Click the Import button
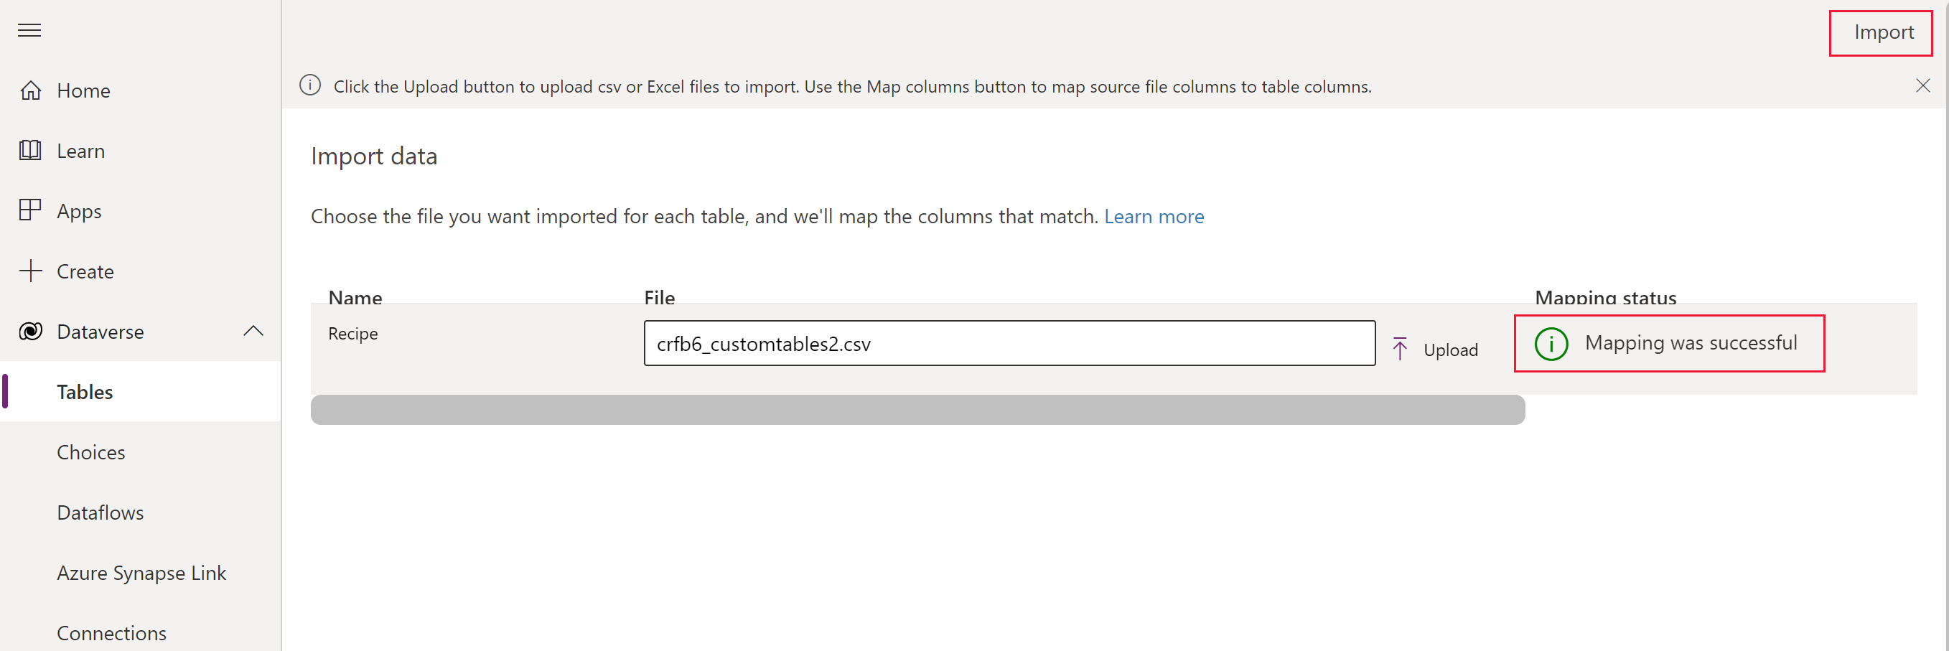Screen dimensions: 1949x651 1881,32
